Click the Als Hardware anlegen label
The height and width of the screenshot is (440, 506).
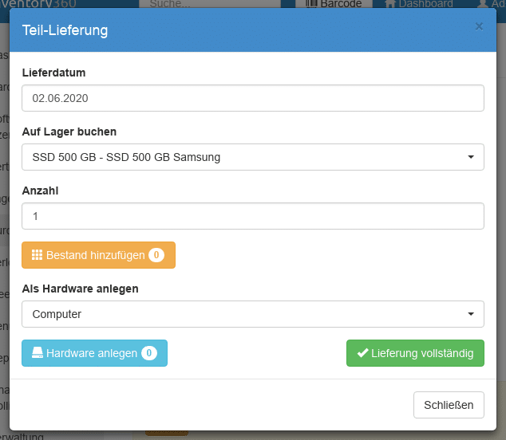[x=80, y=289]
